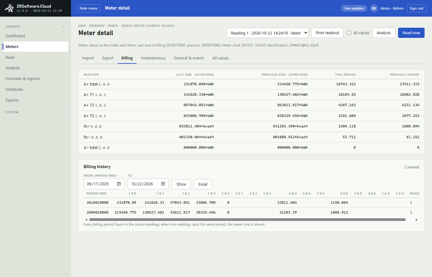Switch to the Import tab
Image resolution: width=432 pixels, height=277 pixels.
(88, 58)
